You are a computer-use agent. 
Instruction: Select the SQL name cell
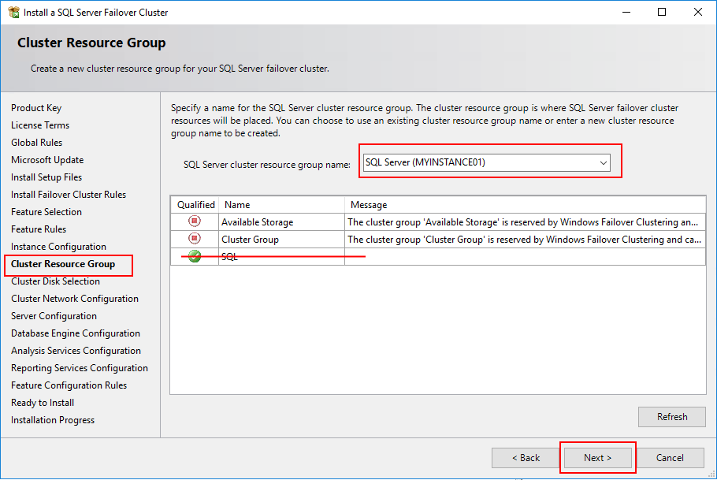pos(282,257)
